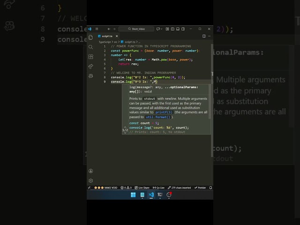Click the remote window indicator in status bar
Screen dimensions: 300x225
(x=89, y=187)
